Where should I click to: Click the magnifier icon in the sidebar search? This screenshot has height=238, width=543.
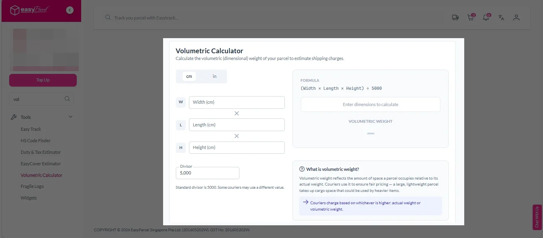coord(67,99)
